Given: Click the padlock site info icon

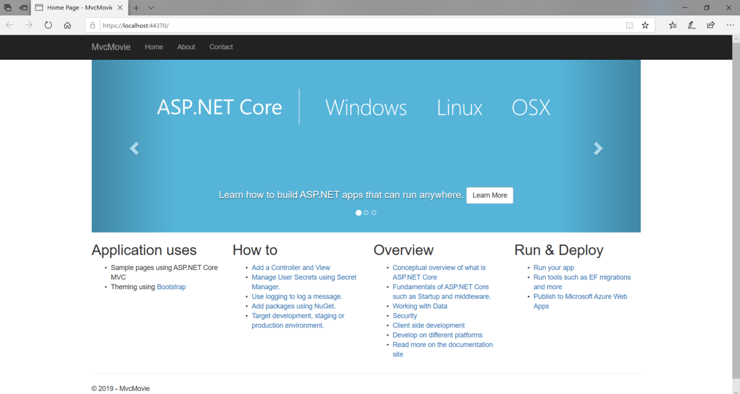Looking at the screenshot, I should tap(92, 25).
